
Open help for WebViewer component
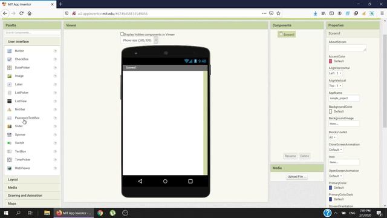55,168
